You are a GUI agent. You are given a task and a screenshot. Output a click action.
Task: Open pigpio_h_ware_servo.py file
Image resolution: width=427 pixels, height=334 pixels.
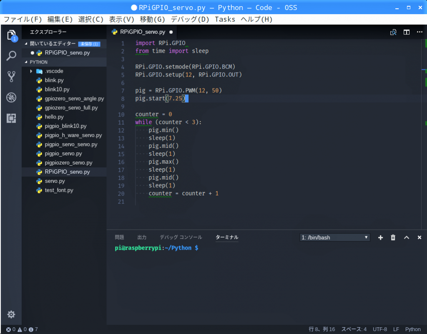(64, 135)
